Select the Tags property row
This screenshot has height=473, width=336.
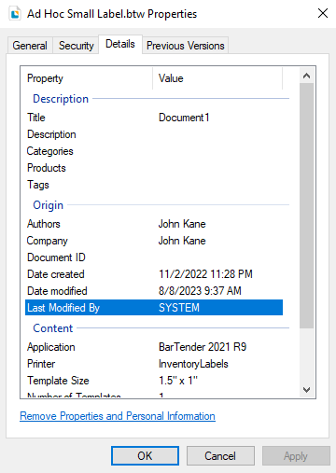(154, 185)
